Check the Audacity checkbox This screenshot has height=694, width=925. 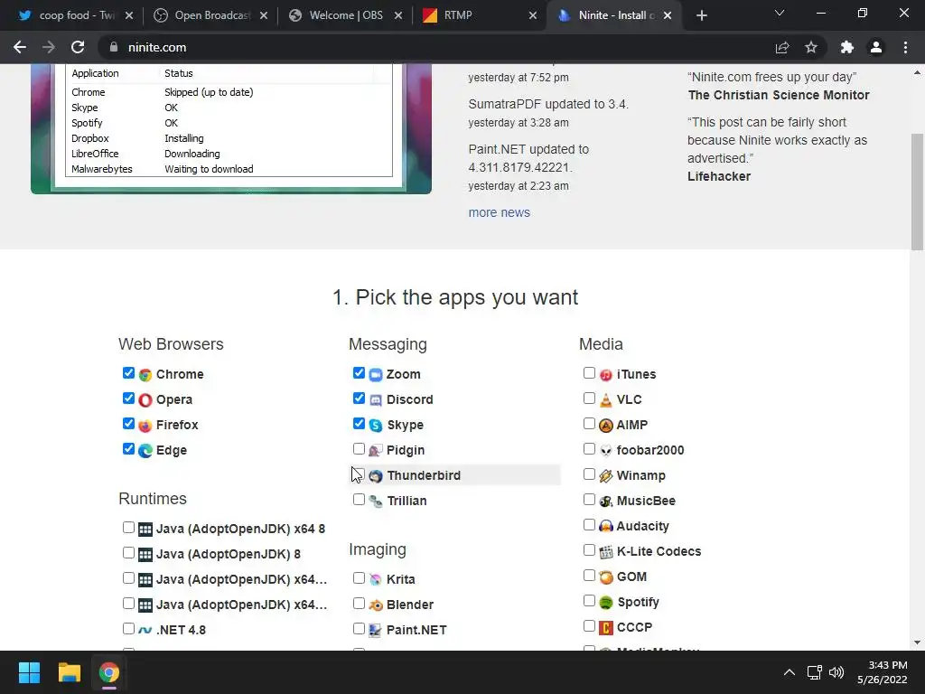589,525
